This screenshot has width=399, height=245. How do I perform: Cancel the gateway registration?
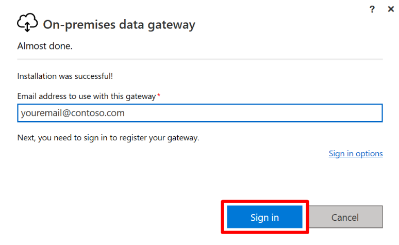345,217
